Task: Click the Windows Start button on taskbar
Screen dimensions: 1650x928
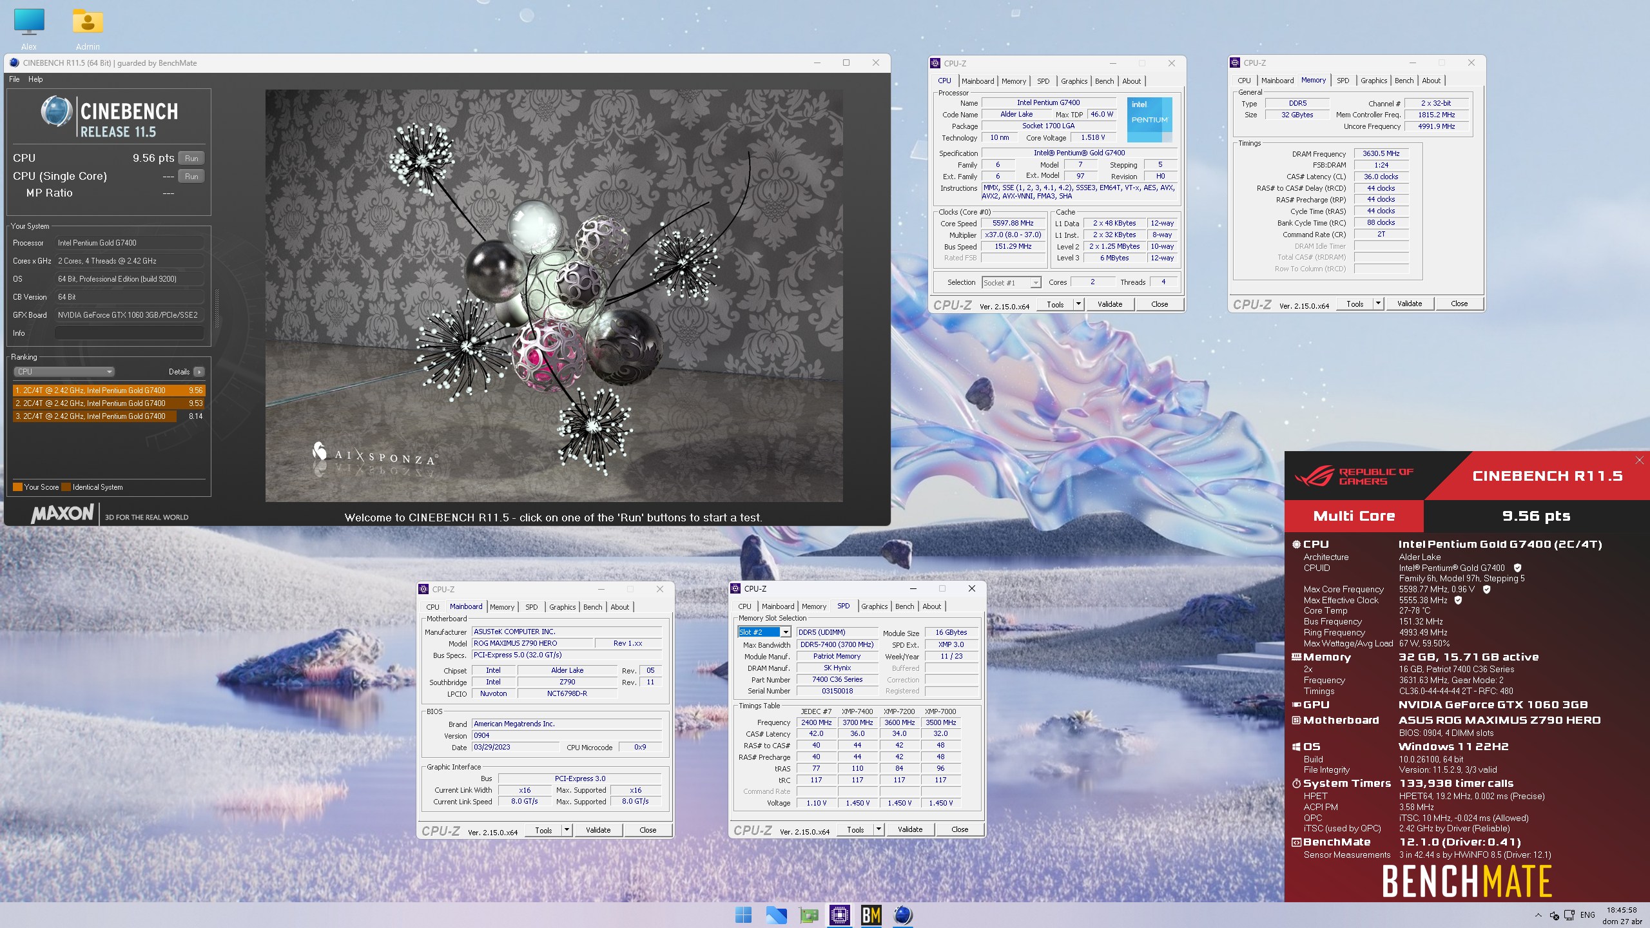Action: pos(743,914)
